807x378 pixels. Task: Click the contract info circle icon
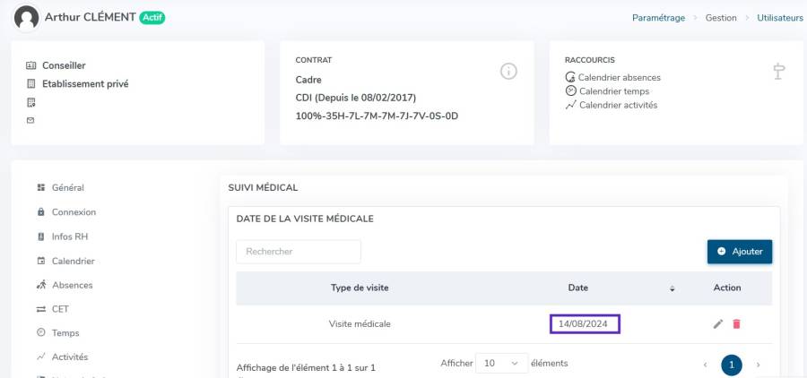pos(508,72)
